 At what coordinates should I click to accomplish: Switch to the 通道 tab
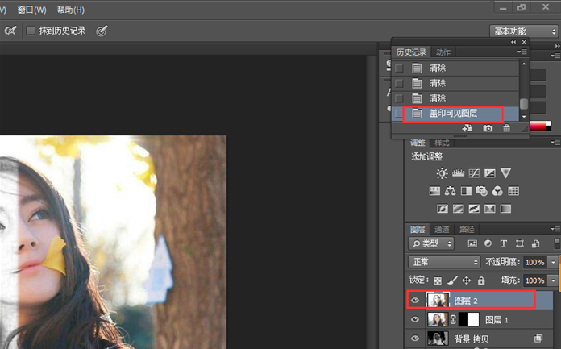[442, 230]
